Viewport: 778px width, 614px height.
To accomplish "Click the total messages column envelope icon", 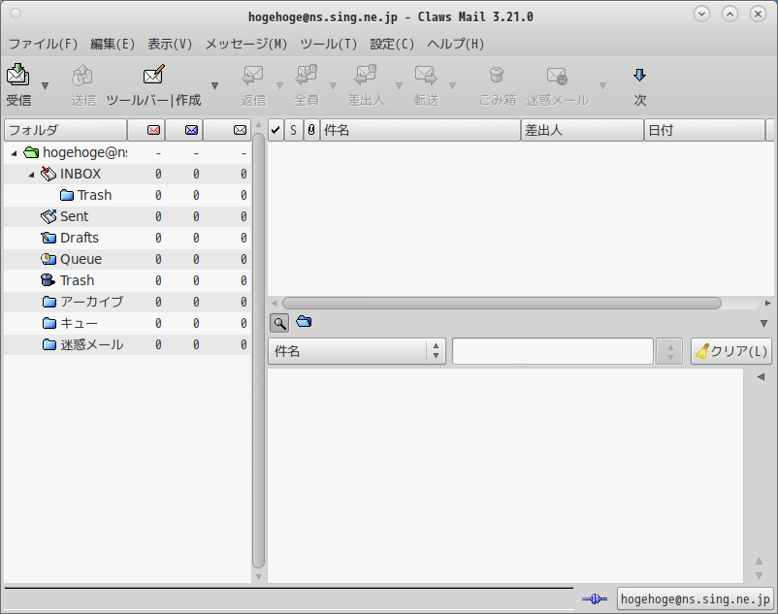I will pyautogui.click(x=241, y=130).
